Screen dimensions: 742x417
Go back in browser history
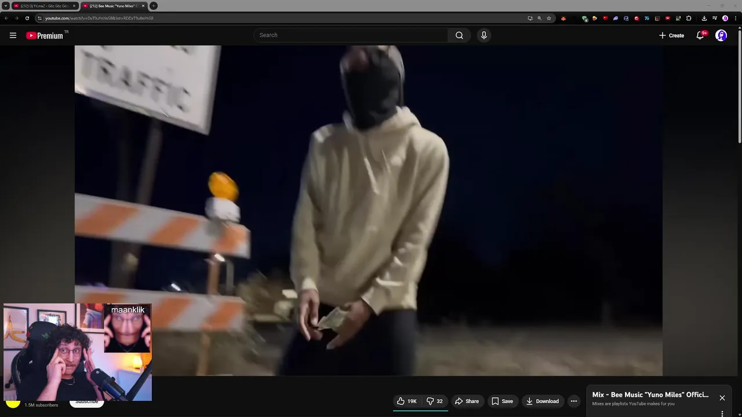point(6,18)
